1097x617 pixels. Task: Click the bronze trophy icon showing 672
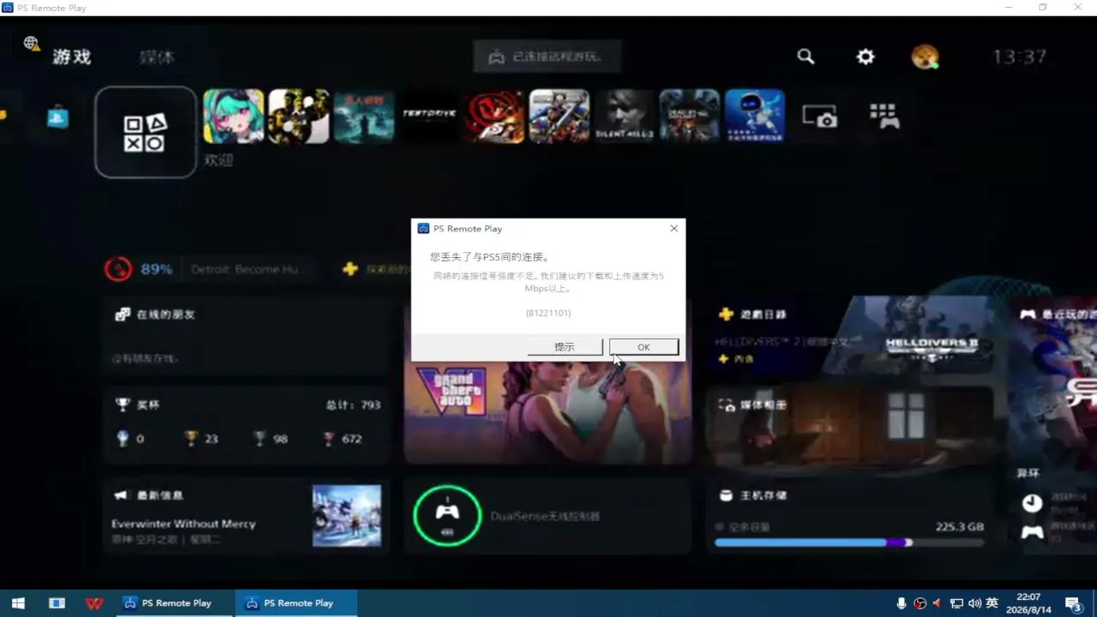(328, 439)
